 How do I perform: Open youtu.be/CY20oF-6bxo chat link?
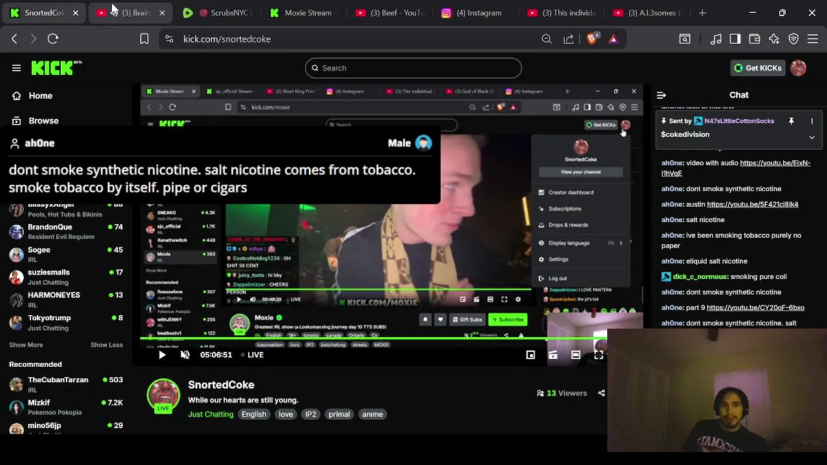(755, 307)
